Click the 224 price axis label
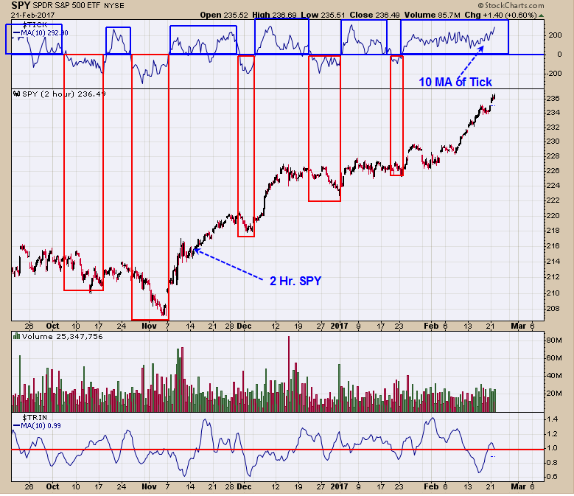574x496 pixels. 553,185
